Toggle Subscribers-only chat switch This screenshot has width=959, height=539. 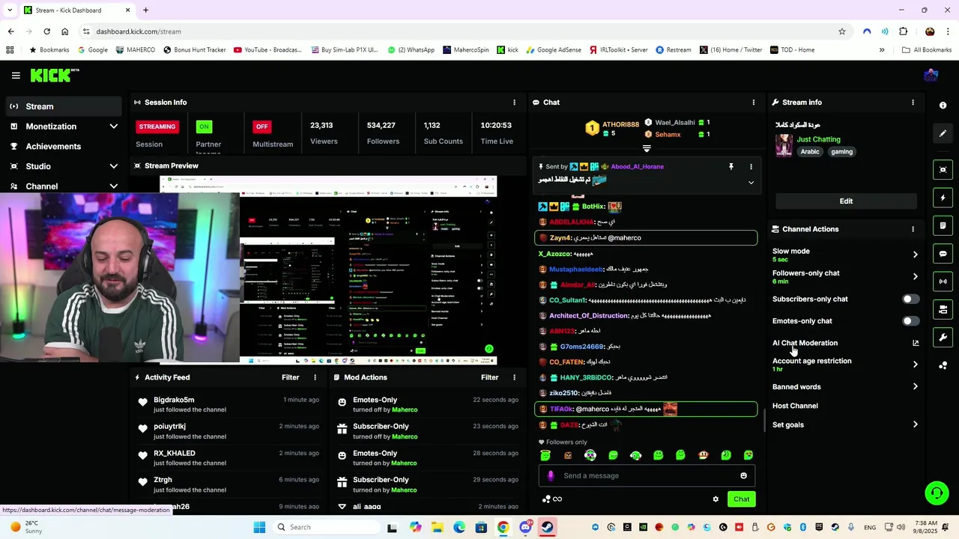910,299
